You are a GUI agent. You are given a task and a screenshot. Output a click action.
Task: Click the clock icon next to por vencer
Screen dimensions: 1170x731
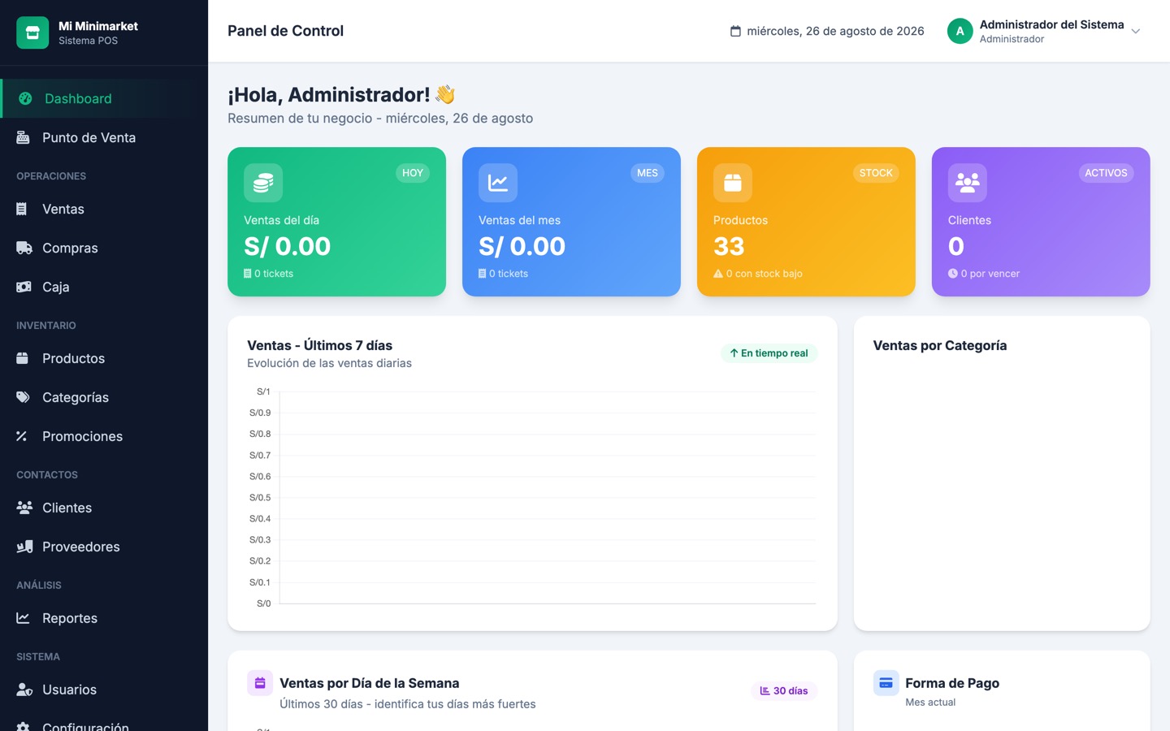click(953, 274)
